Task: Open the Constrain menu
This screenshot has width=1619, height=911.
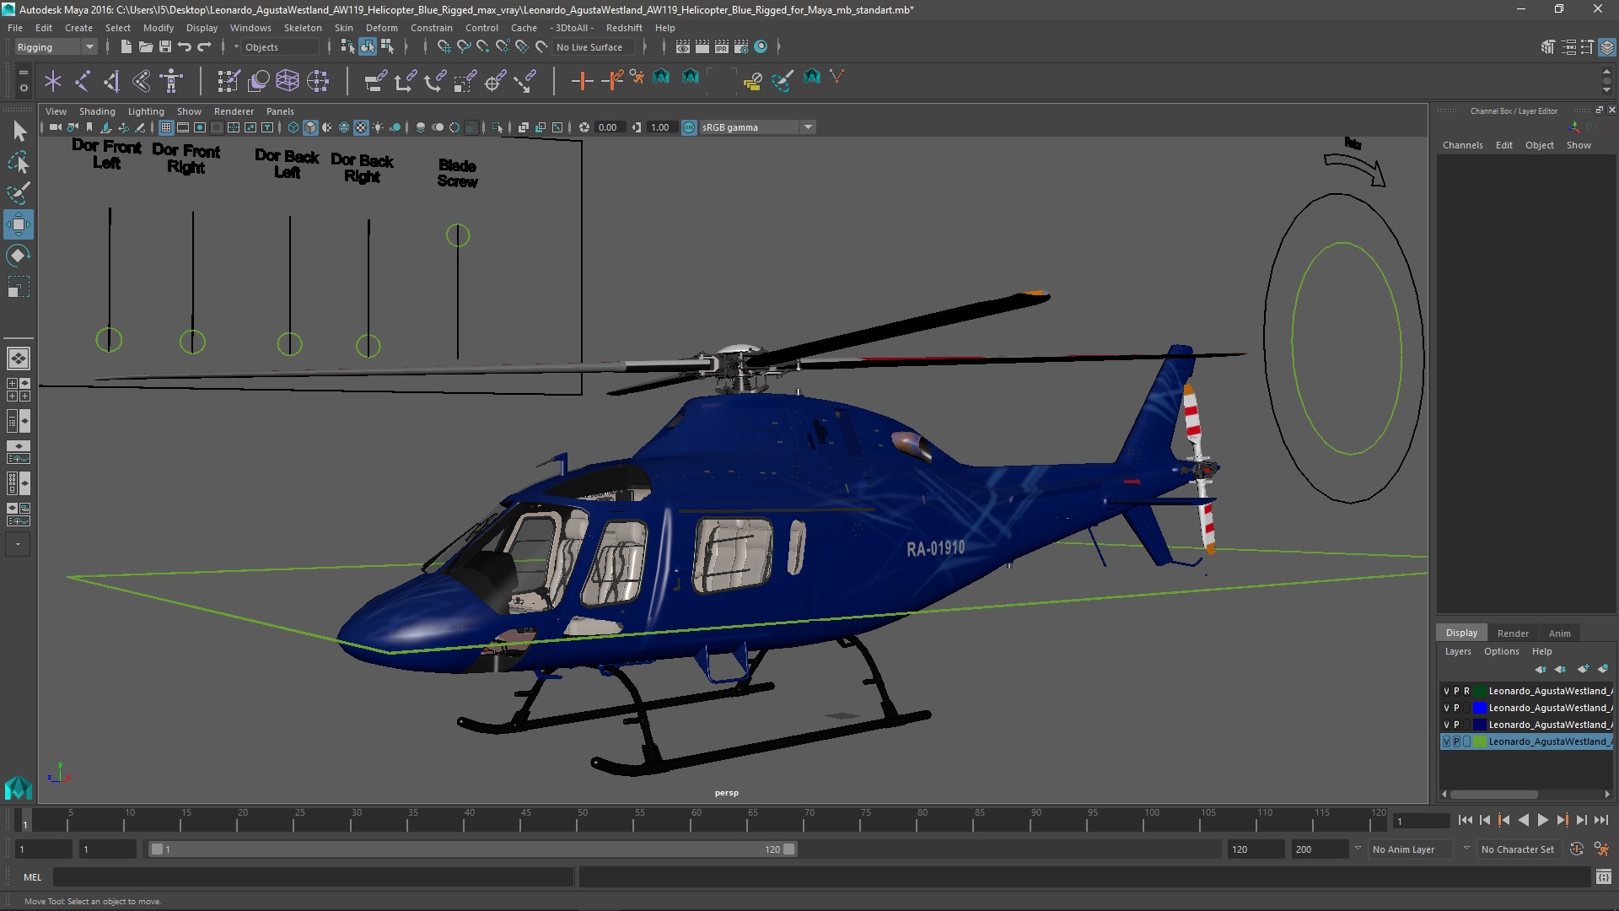Action: [431, 28]
